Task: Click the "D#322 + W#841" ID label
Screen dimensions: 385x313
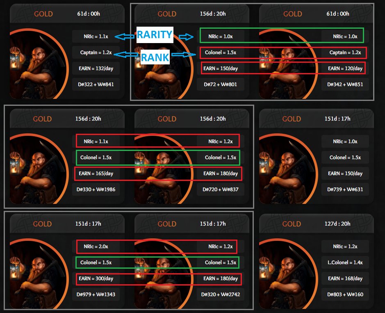Action: (x=96, y=85)
